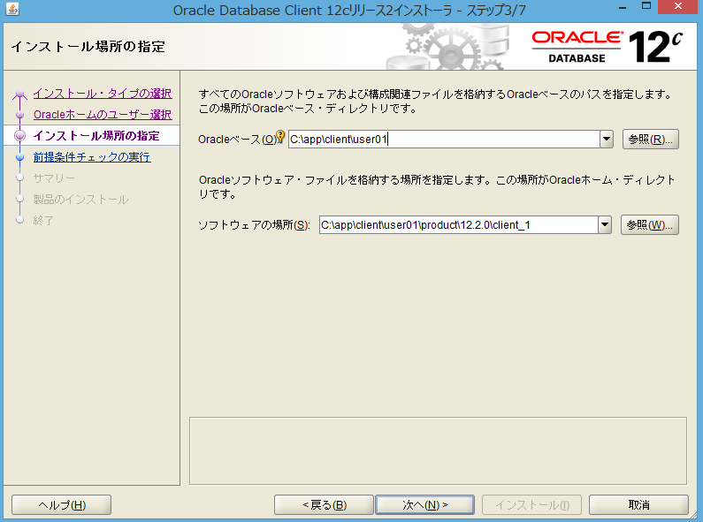Go to Oracleホームのユーザー選択 step
Image resolution: width=703 pixels, height=522 pixels.
click(103, 115)
